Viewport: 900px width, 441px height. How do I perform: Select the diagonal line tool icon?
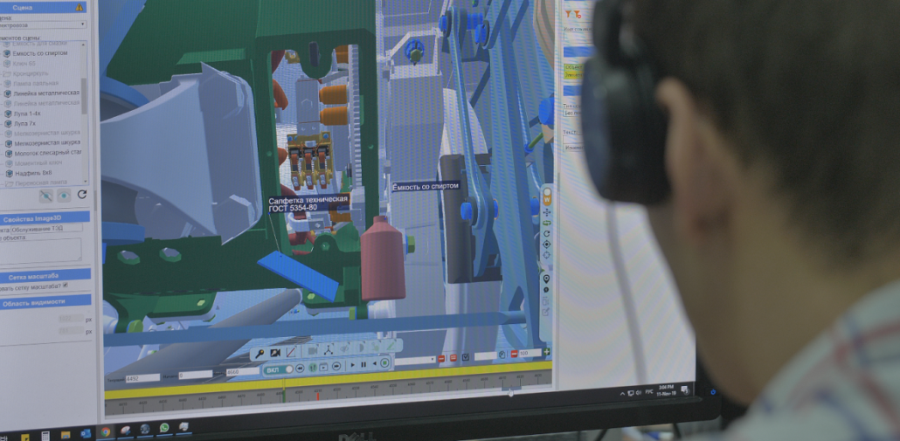(291, 353)
